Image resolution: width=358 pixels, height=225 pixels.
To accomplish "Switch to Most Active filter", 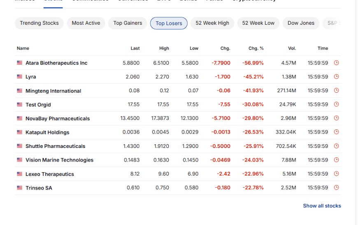I will [x=86, y=23].
